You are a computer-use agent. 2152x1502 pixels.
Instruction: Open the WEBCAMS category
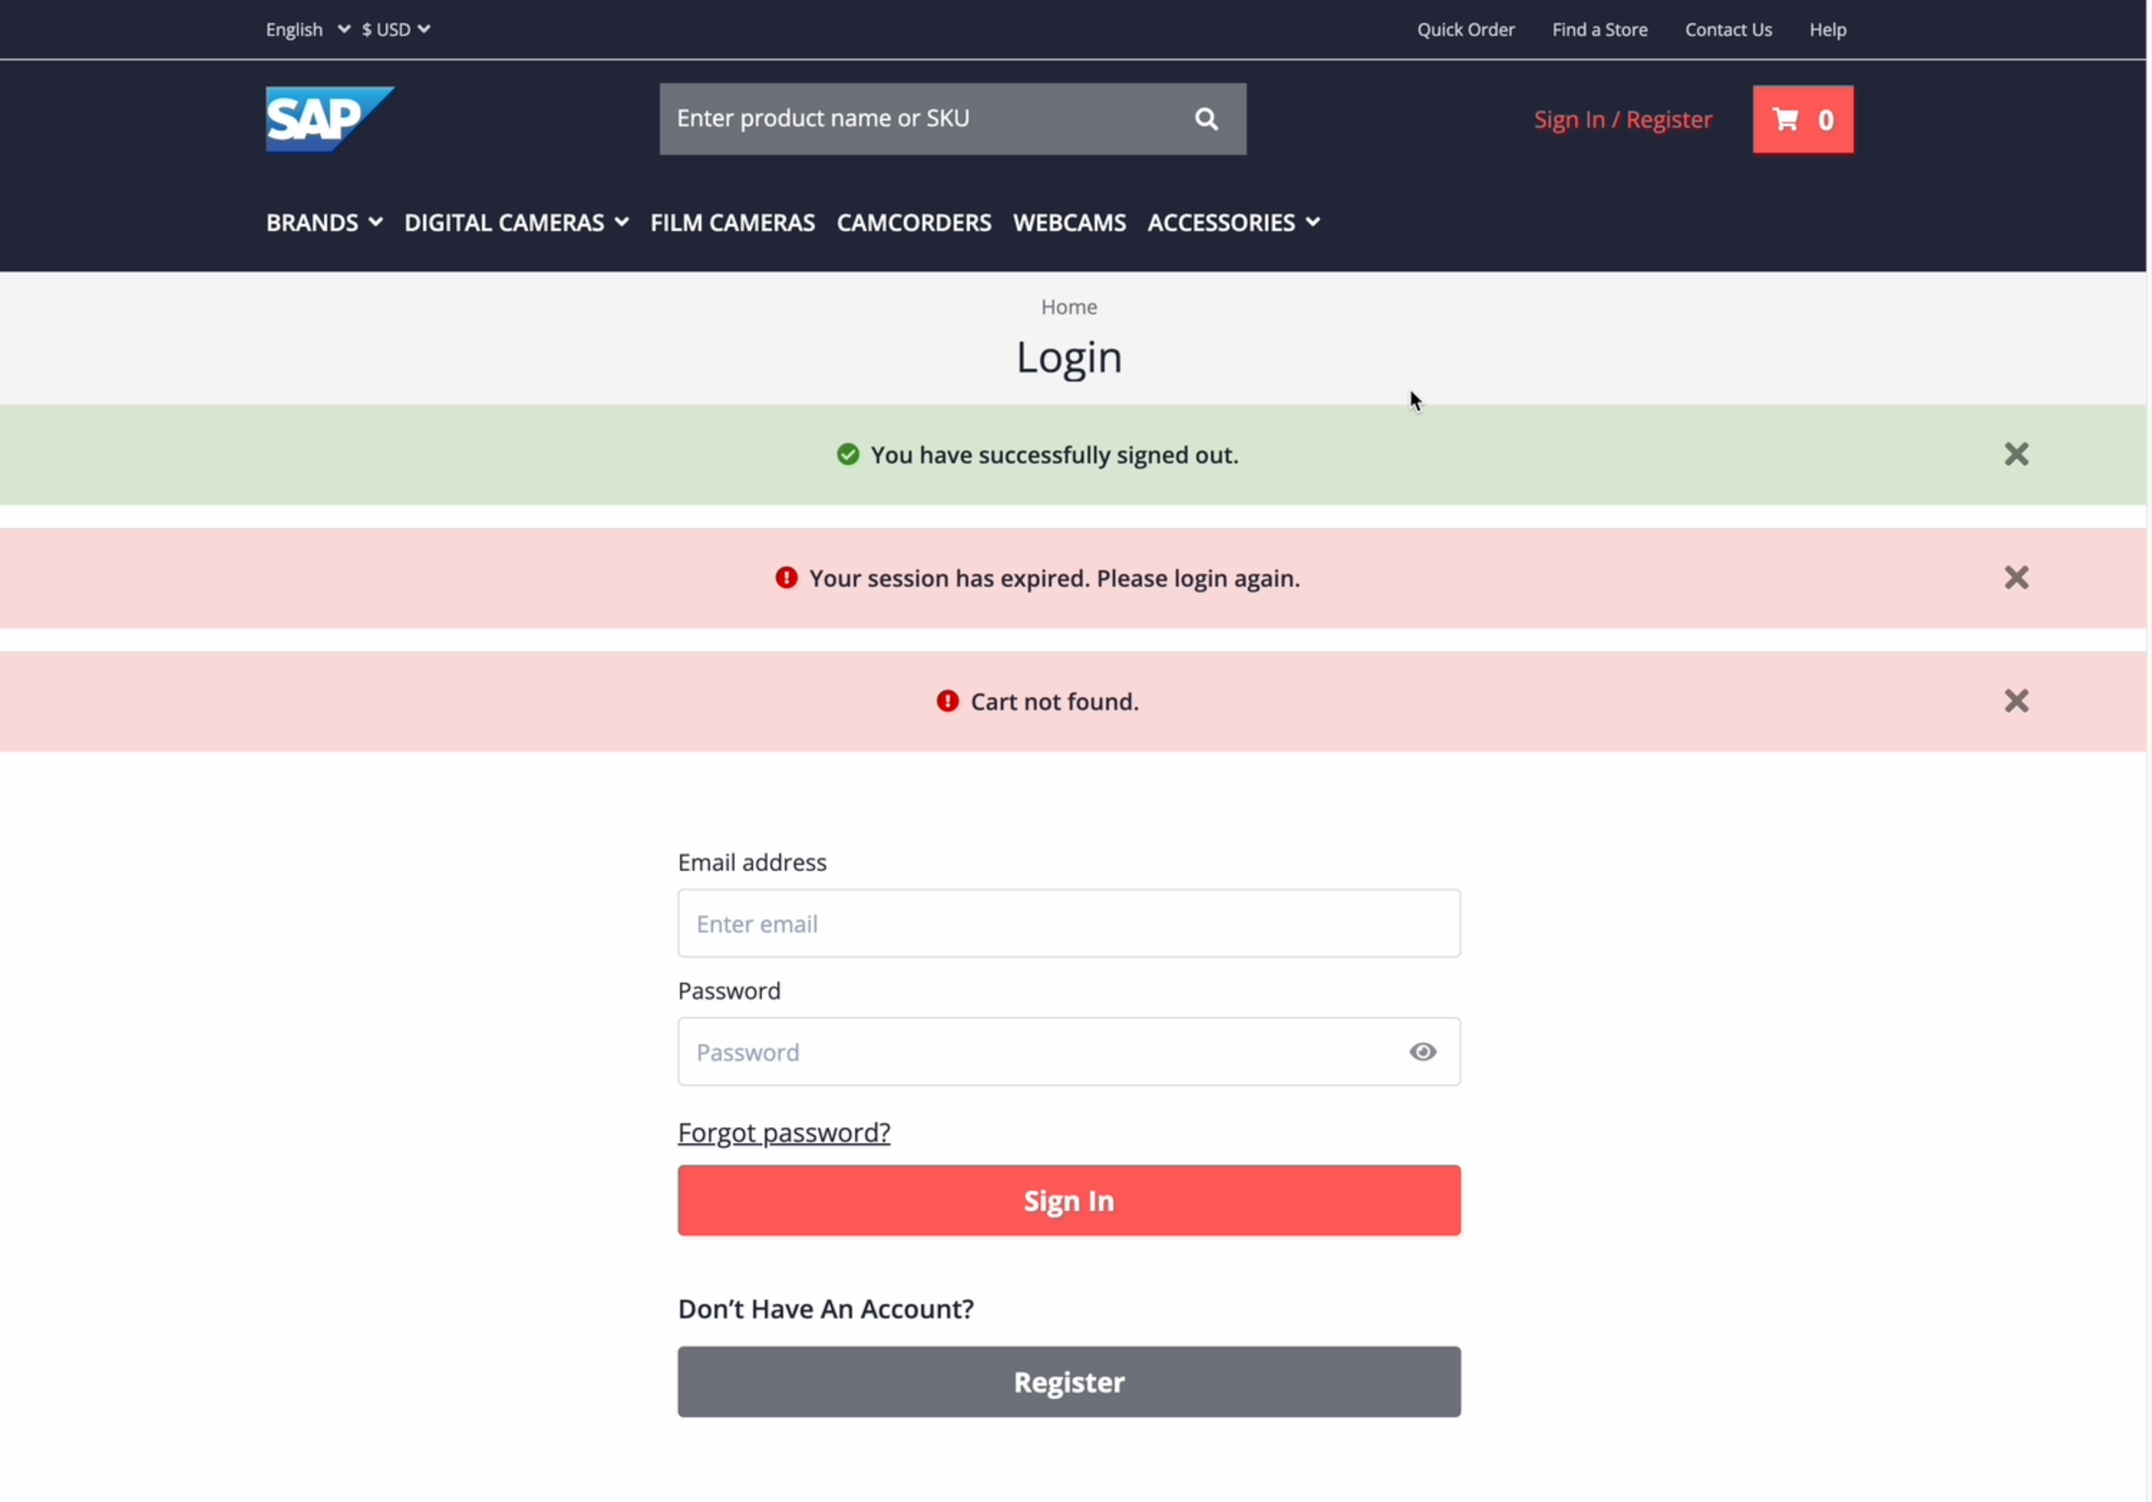coord(1070,222)
